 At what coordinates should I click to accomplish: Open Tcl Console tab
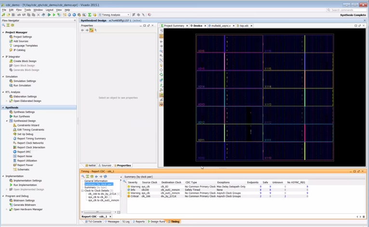pos(93,222)
